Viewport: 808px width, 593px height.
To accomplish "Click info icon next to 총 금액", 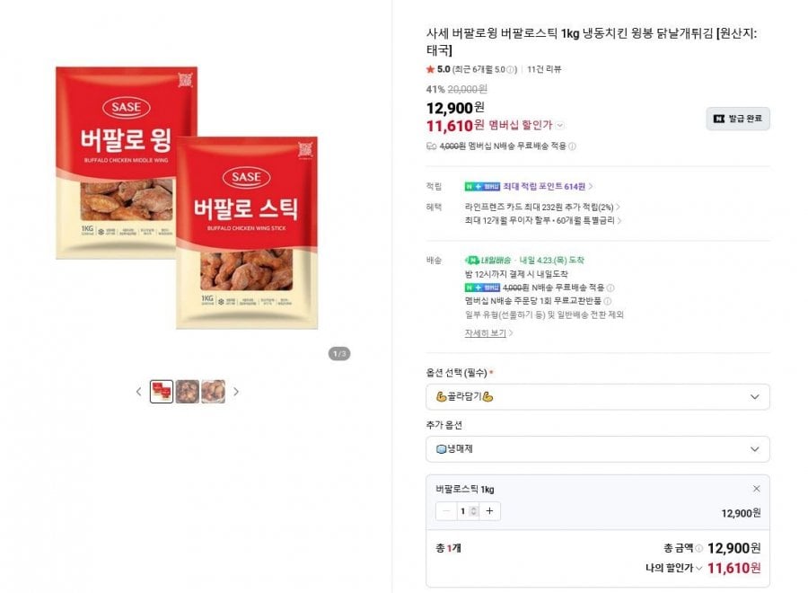I will tap(698, 548).
